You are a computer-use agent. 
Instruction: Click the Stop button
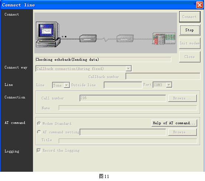coord(190,30)
